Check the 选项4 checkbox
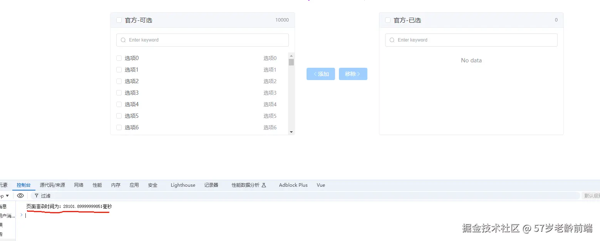The width and height of the screenshot is (600, 241). coord(119,104)
